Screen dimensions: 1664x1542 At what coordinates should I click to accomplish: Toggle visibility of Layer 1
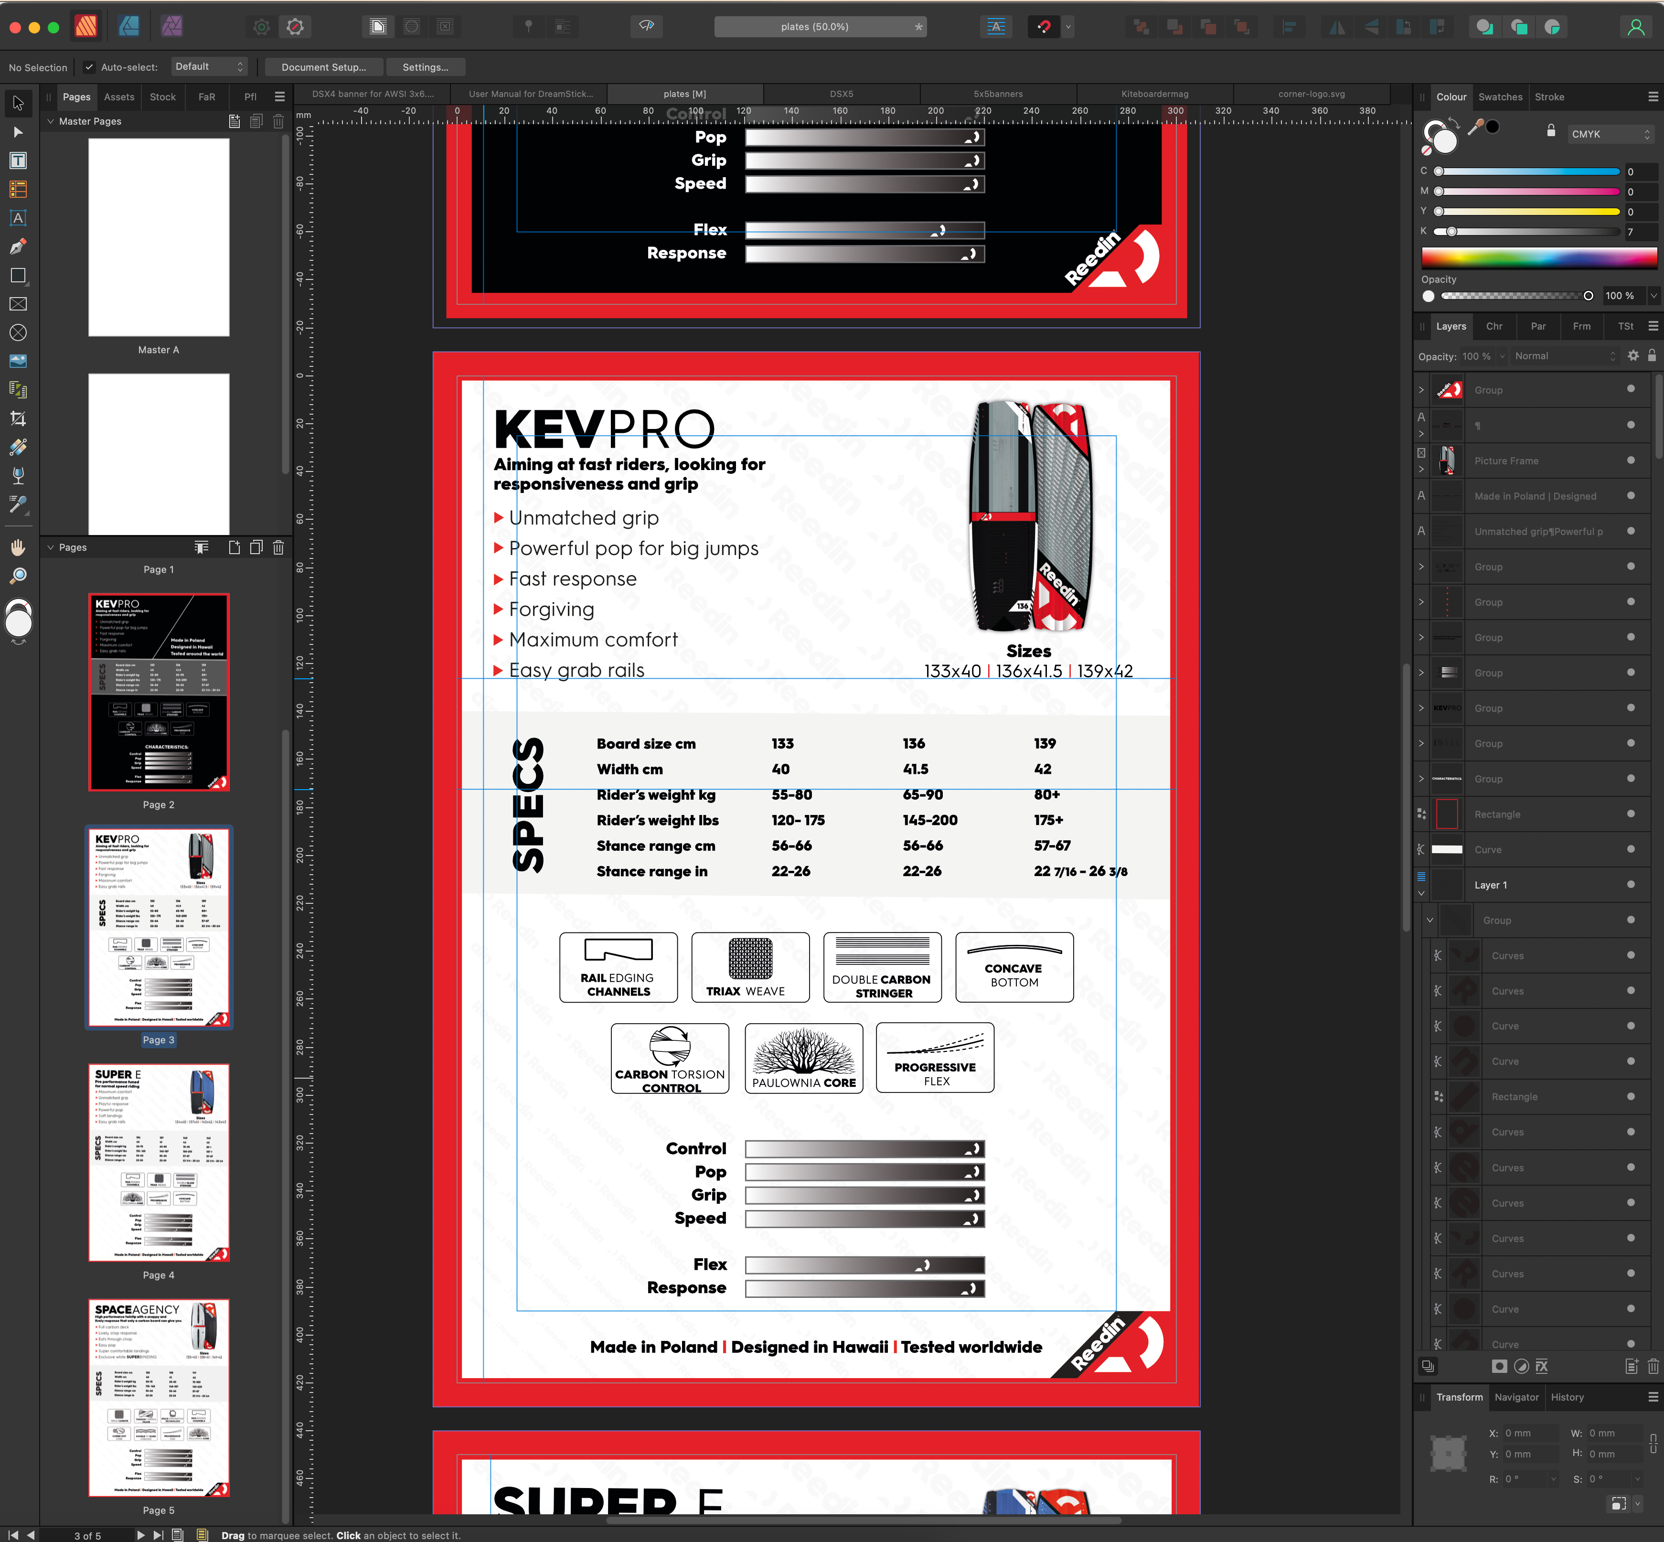click(x=1631, y=885)
